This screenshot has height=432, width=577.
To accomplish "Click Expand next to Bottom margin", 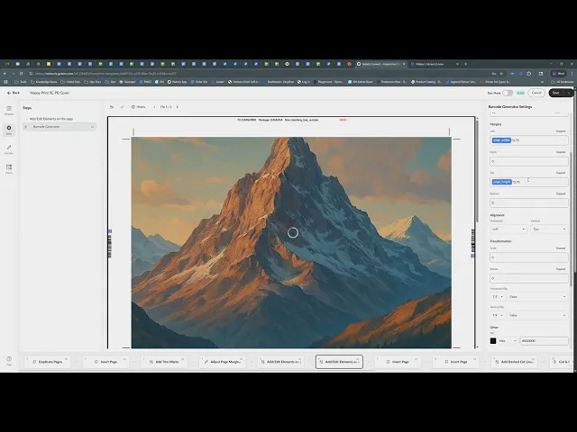I will coord(561,193).
